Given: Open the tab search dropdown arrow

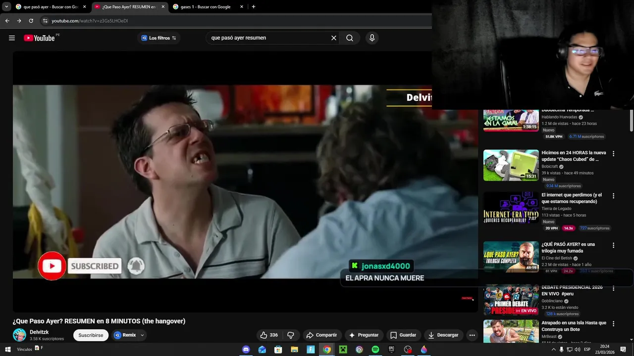Looking at the screenshot, I should point(6,7).
